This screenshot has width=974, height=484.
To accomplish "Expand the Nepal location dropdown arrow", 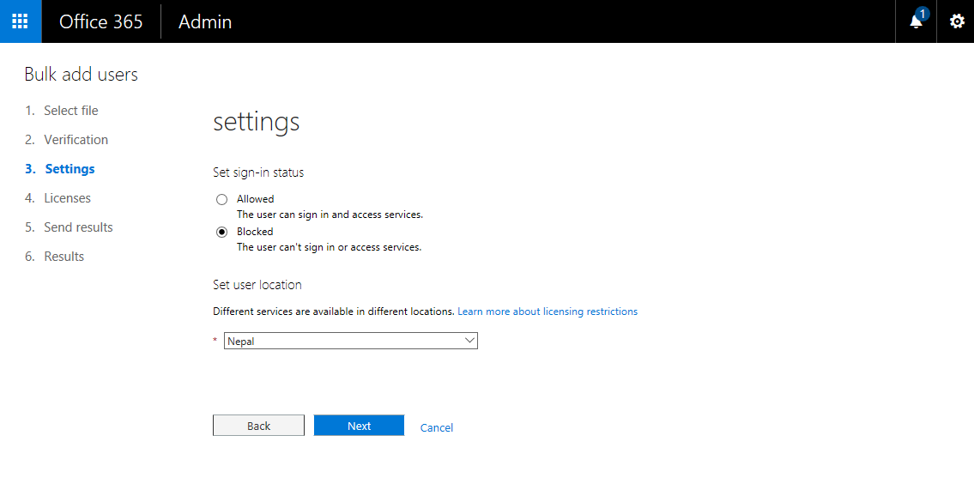I will click(x=469, y=341).
